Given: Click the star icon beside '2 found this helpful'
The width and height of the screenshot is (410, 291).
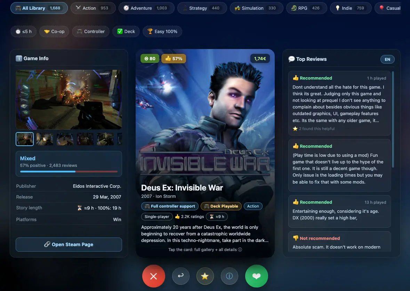Looking at the screenshot, I should pyautogui.click(x=295, y=129).
